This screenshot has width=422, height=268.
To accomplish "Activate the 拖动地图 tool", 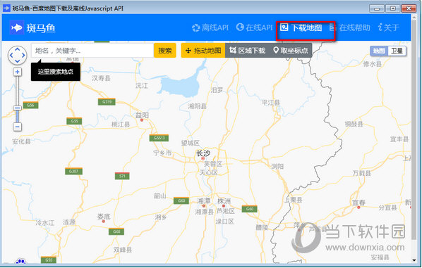I will coord(203,51).
